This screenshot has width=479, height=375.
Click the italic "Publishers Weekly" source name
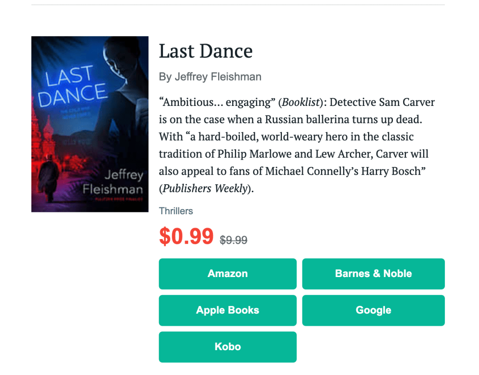pyautogui.click(x=204, y=188)
